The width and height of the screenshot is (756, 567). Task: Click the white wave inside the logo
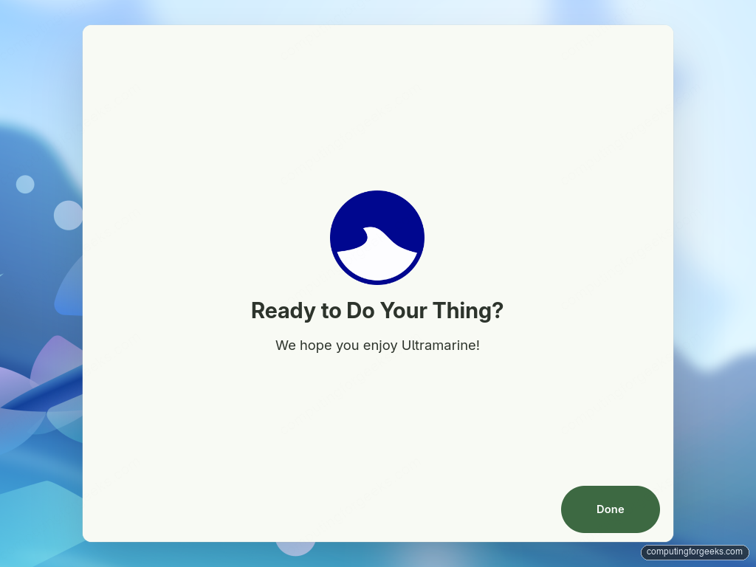[377, 258]
